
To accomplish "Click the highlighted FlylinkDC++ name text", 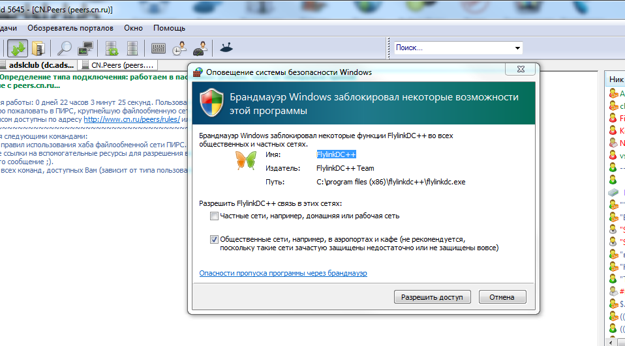I will [x=336, y=154].
